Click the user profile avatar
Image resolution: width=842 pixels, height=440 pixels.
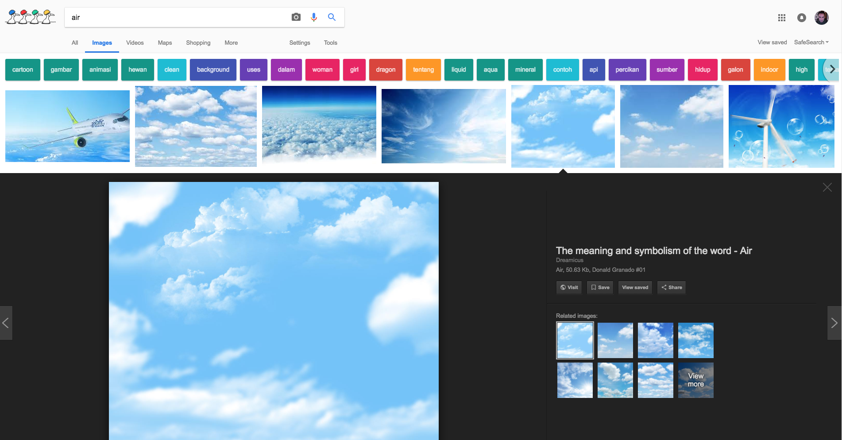pos(822,18)
